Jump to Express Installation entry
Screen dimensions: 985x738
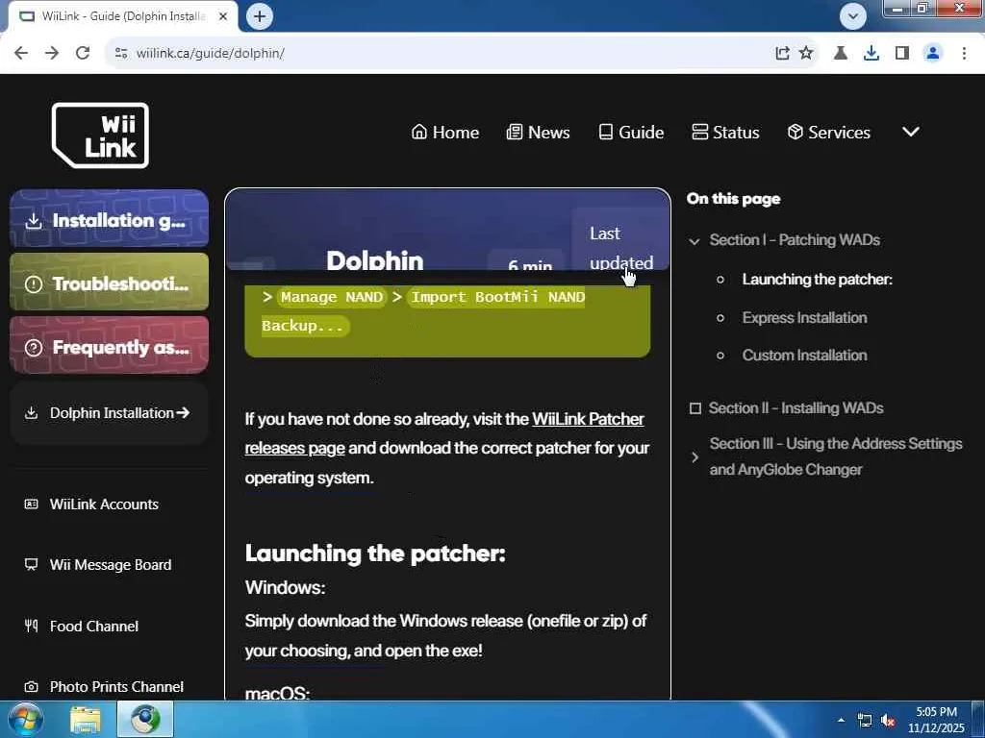(x=805, y=317)
